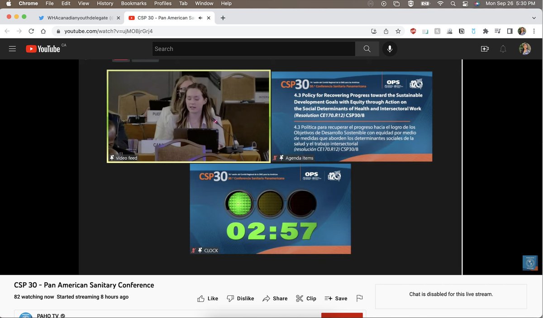Share this page using the address bar share icon
Viewport: 543px width, 318px height.
coord(386,31)
